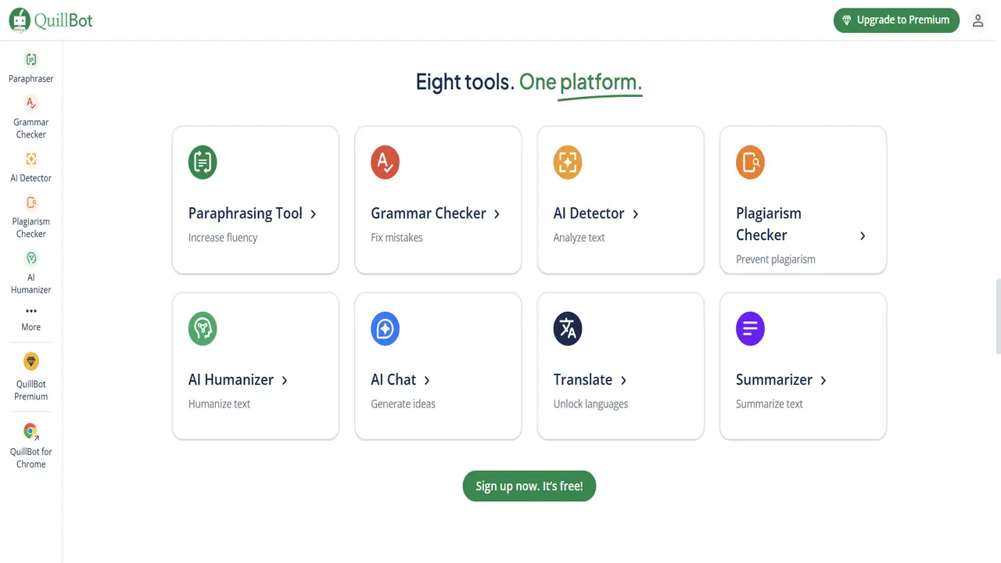Expand the More menu in the sidebar
The image size is (1001, 563).
[30, 310]
